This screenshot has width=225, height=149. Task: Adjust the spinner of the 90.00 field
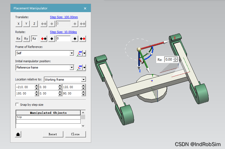[83, 93]
